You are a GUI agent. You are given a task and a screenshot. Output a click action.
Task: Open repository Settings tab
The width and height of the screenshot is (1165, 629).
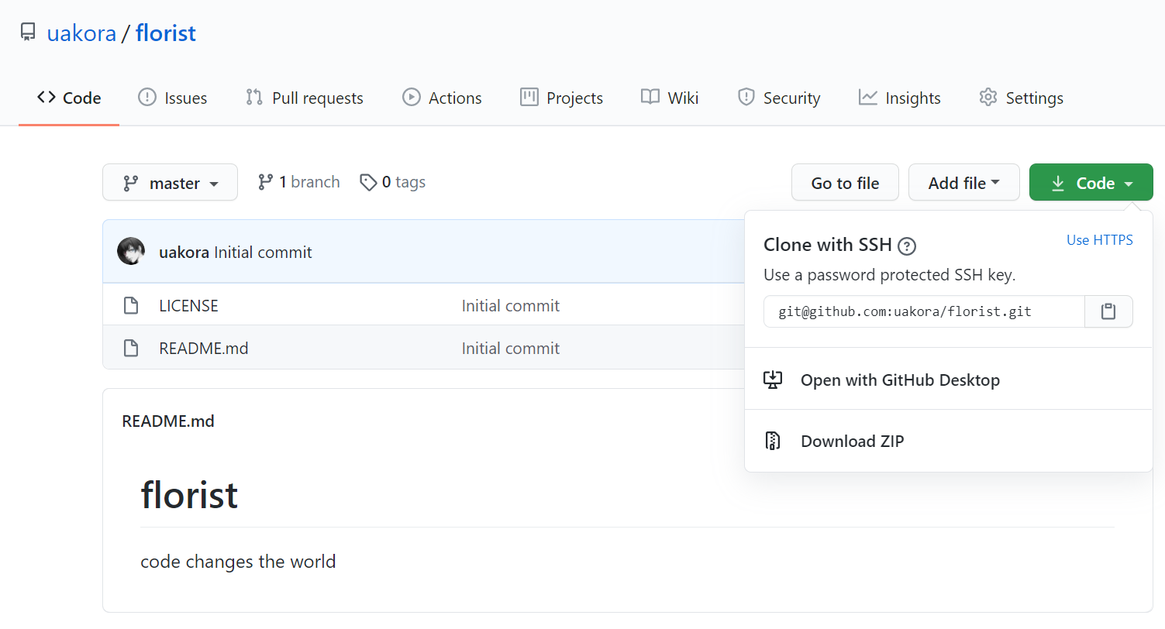[x=1021, y=98]
